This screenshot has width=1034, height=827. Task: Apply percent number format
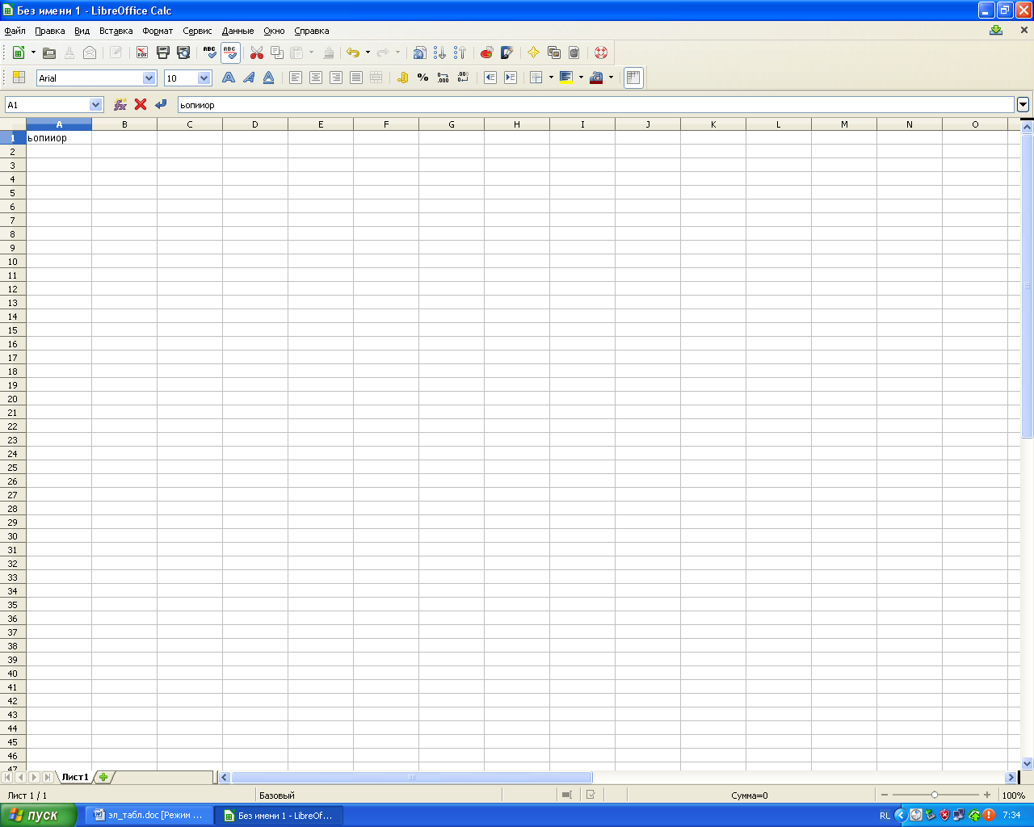(422, 78)
